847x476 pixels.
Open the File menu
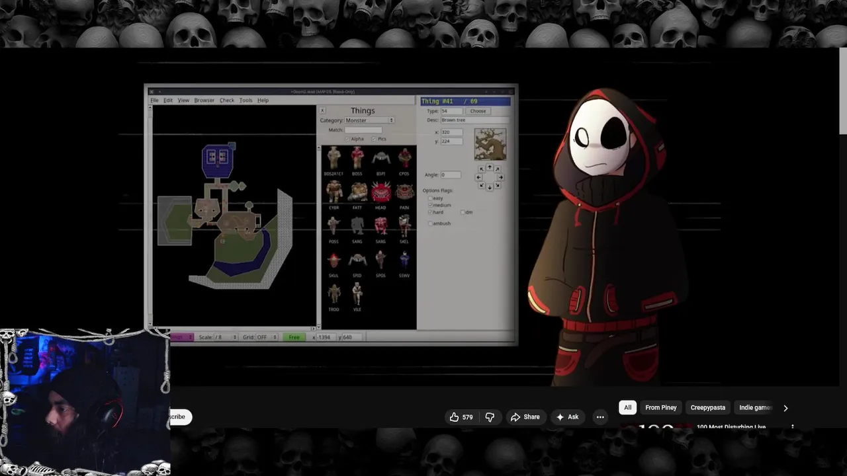pos(154,100)
